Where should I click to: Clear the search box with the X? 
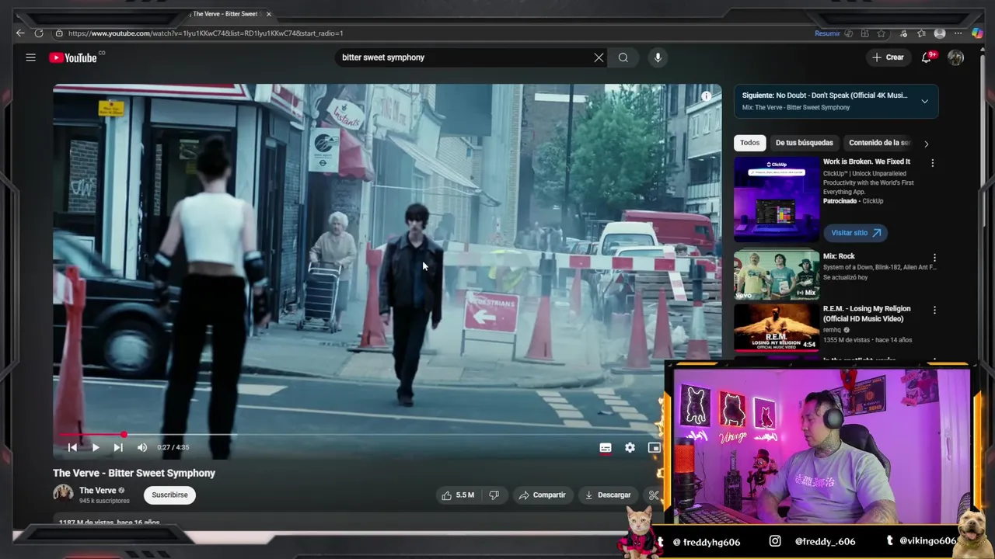(599, 57)
